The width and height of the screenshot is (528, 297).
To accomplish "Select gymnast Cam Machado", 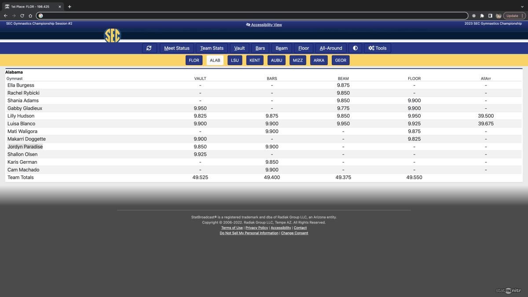I will pyautogui.click(x=23, y=170).
